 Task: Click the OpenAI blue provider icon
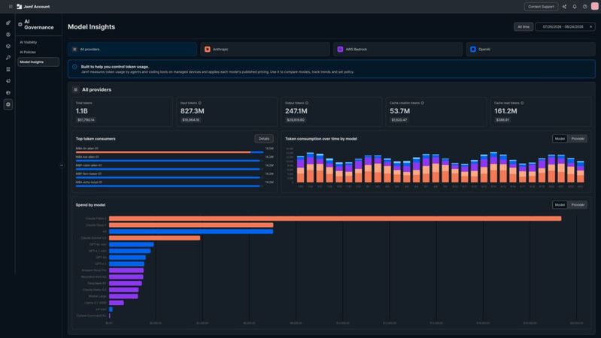point(473,50)
